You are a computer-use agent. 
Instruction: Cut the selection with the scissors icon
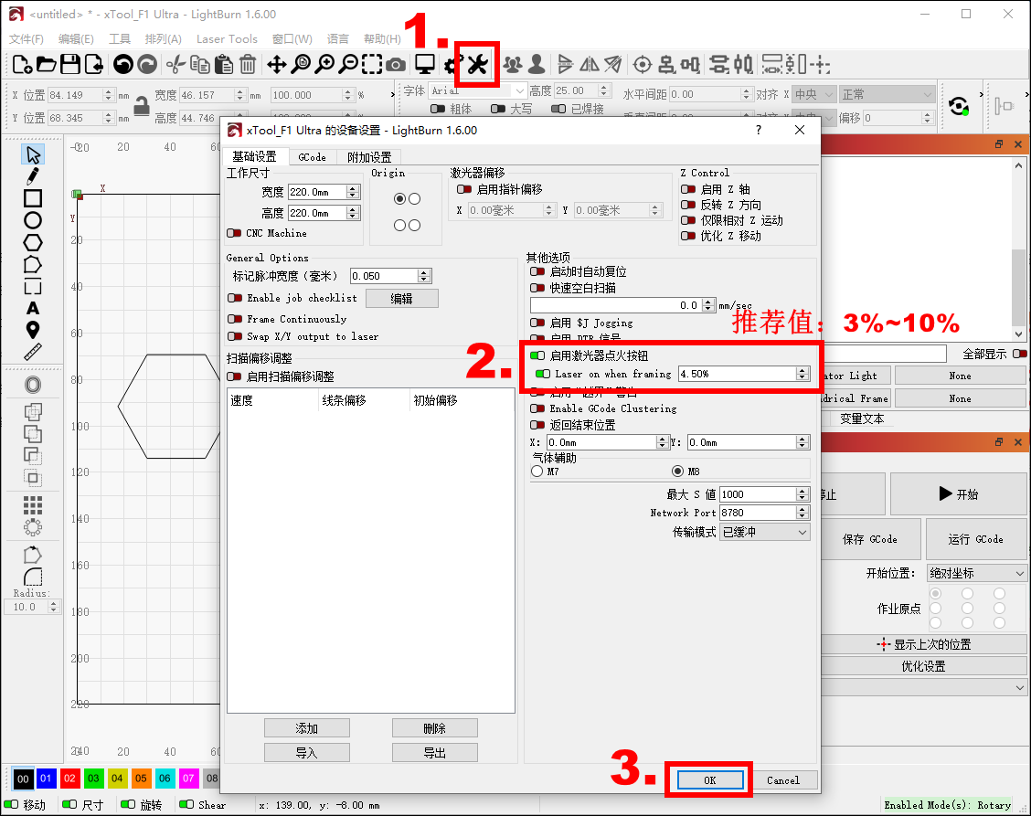(175, 65)
